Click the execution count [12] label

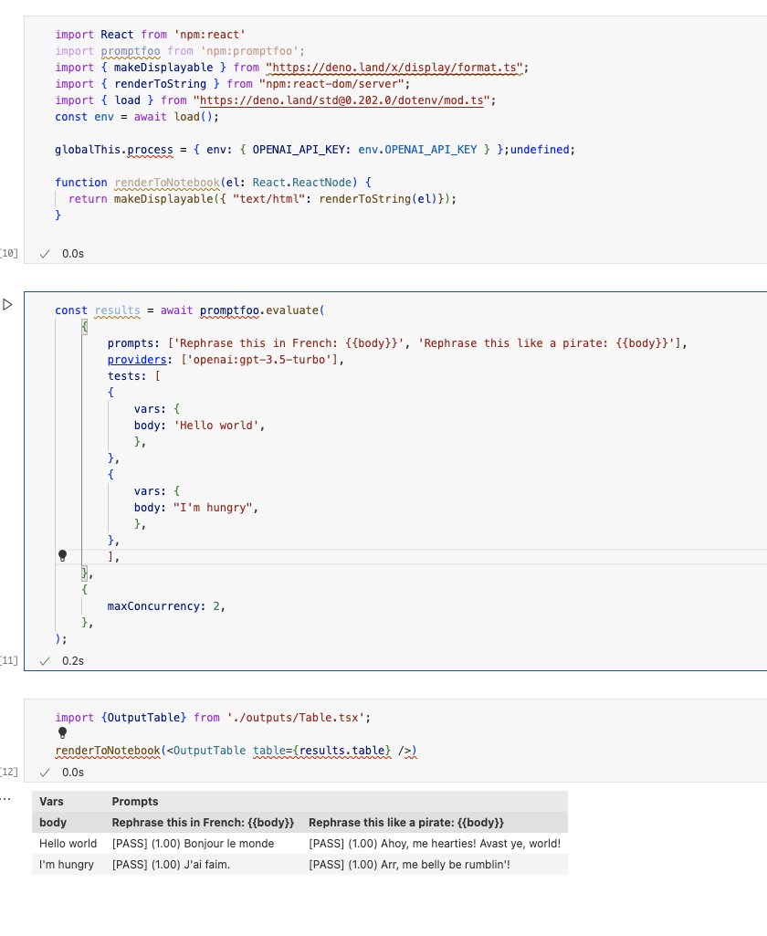[9, 773]
